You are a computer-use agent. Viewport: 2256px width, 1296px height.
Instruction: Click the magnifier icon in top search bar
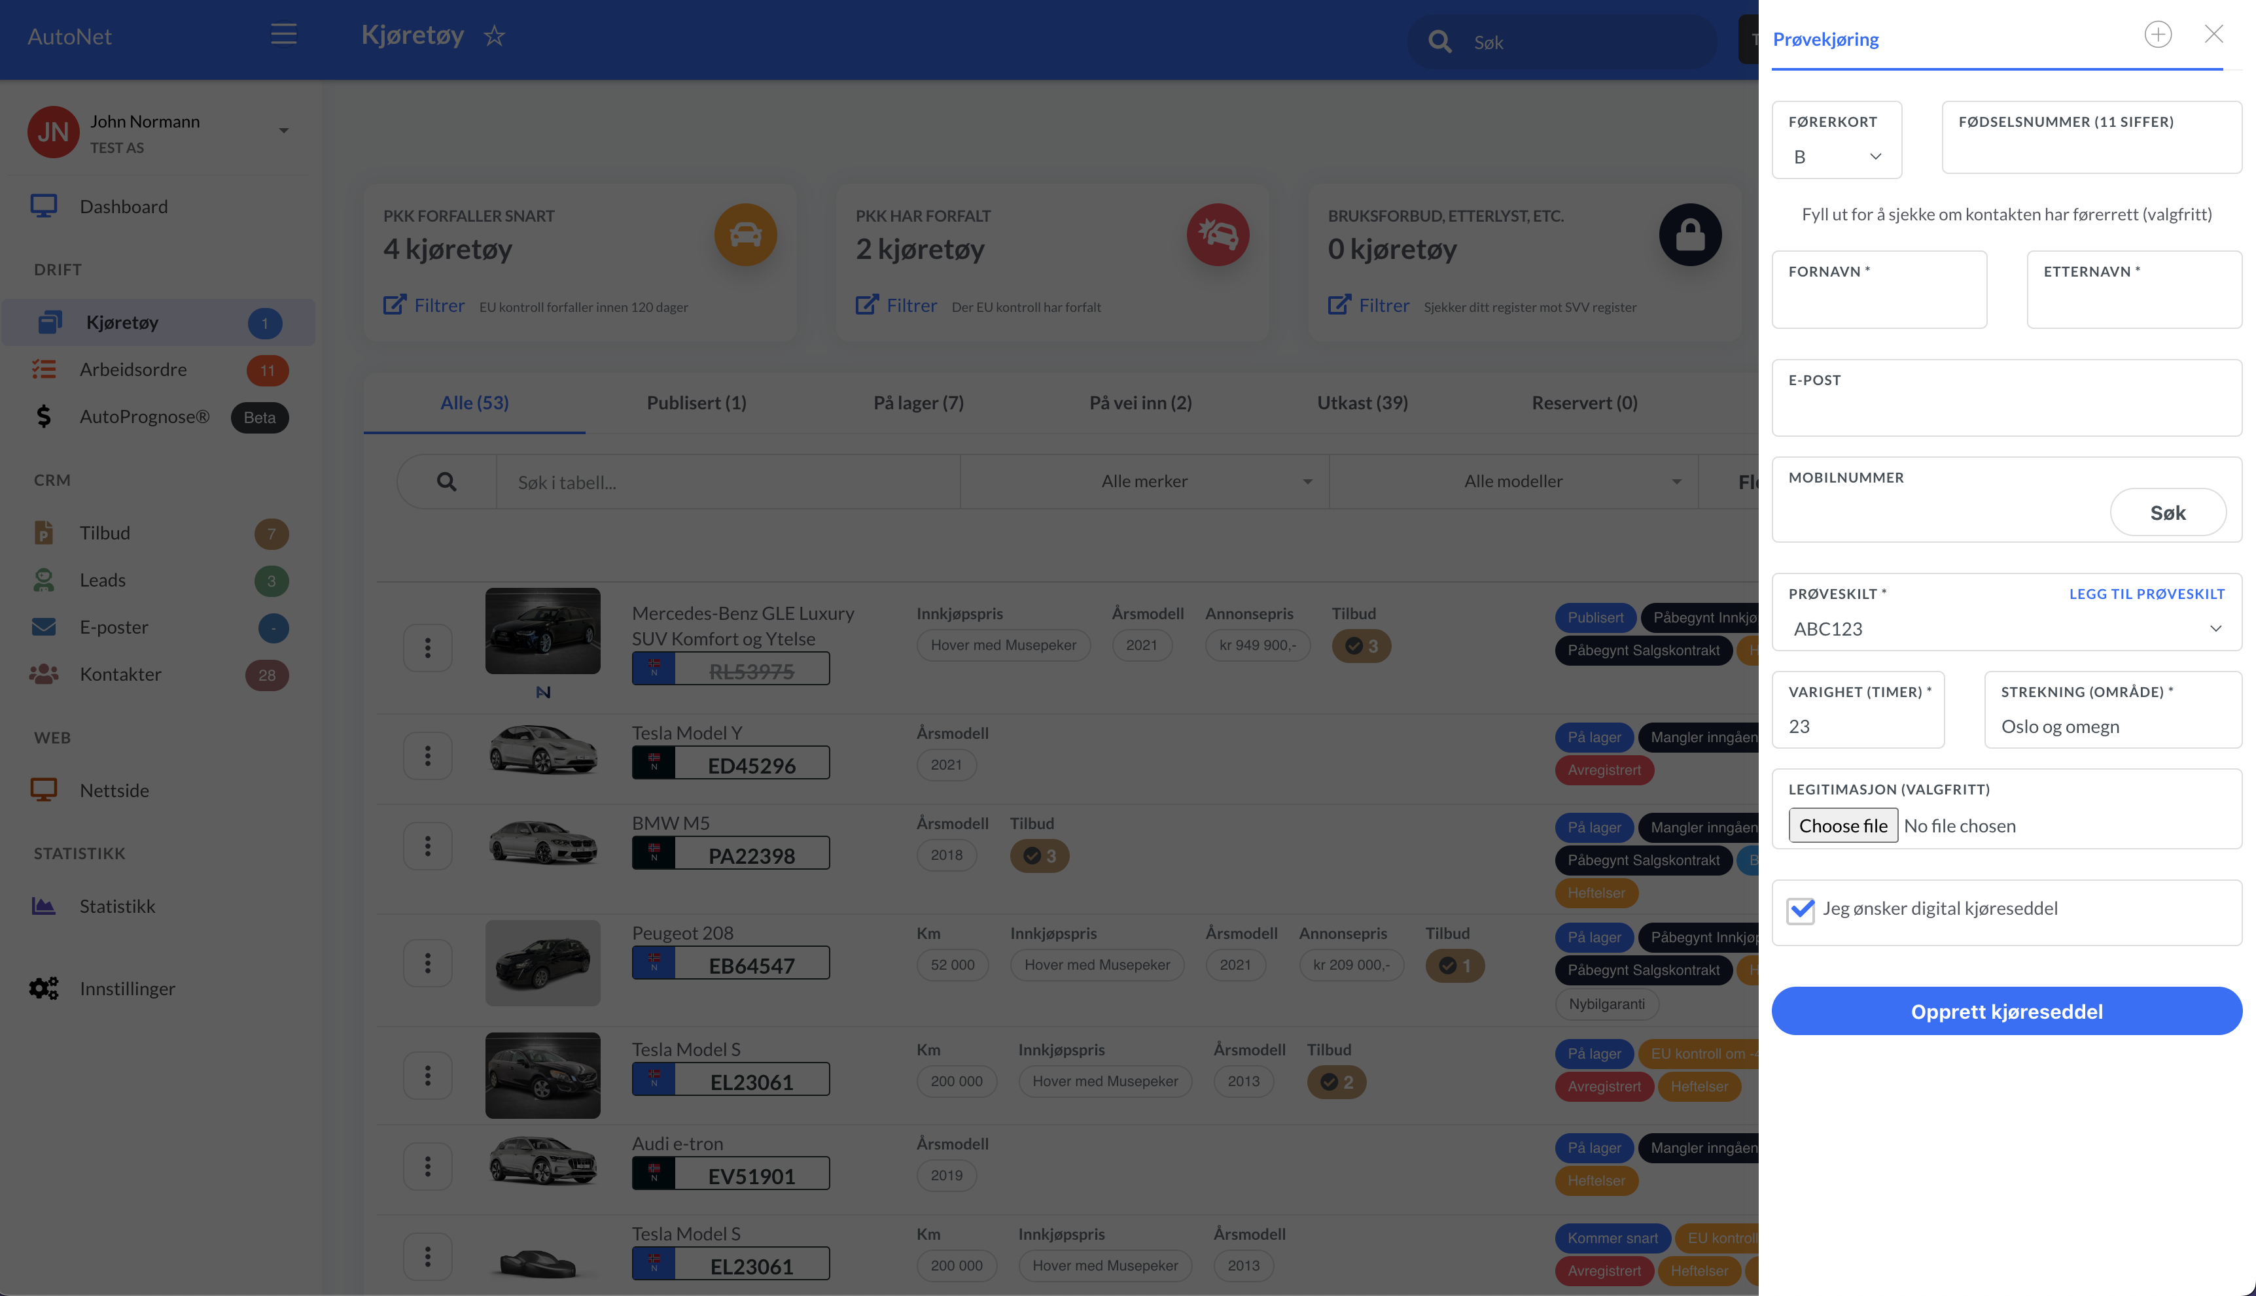tap(1439, 42)
